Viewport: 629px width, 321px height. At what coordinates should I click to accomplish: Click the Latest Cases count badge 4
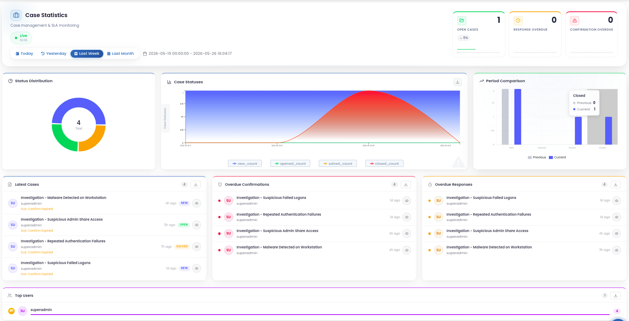(x=184, y=184)
